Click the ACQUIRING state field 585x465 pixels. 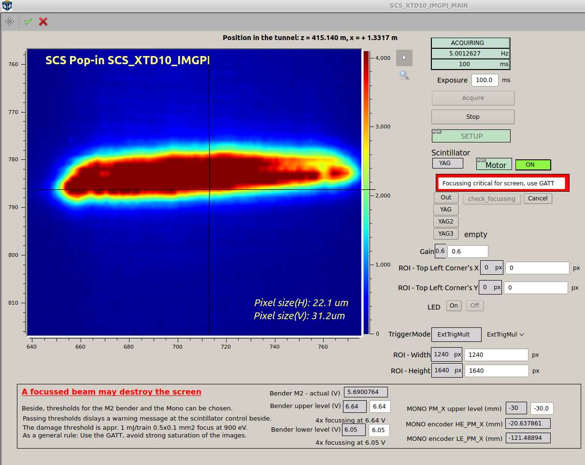[470, 43]
